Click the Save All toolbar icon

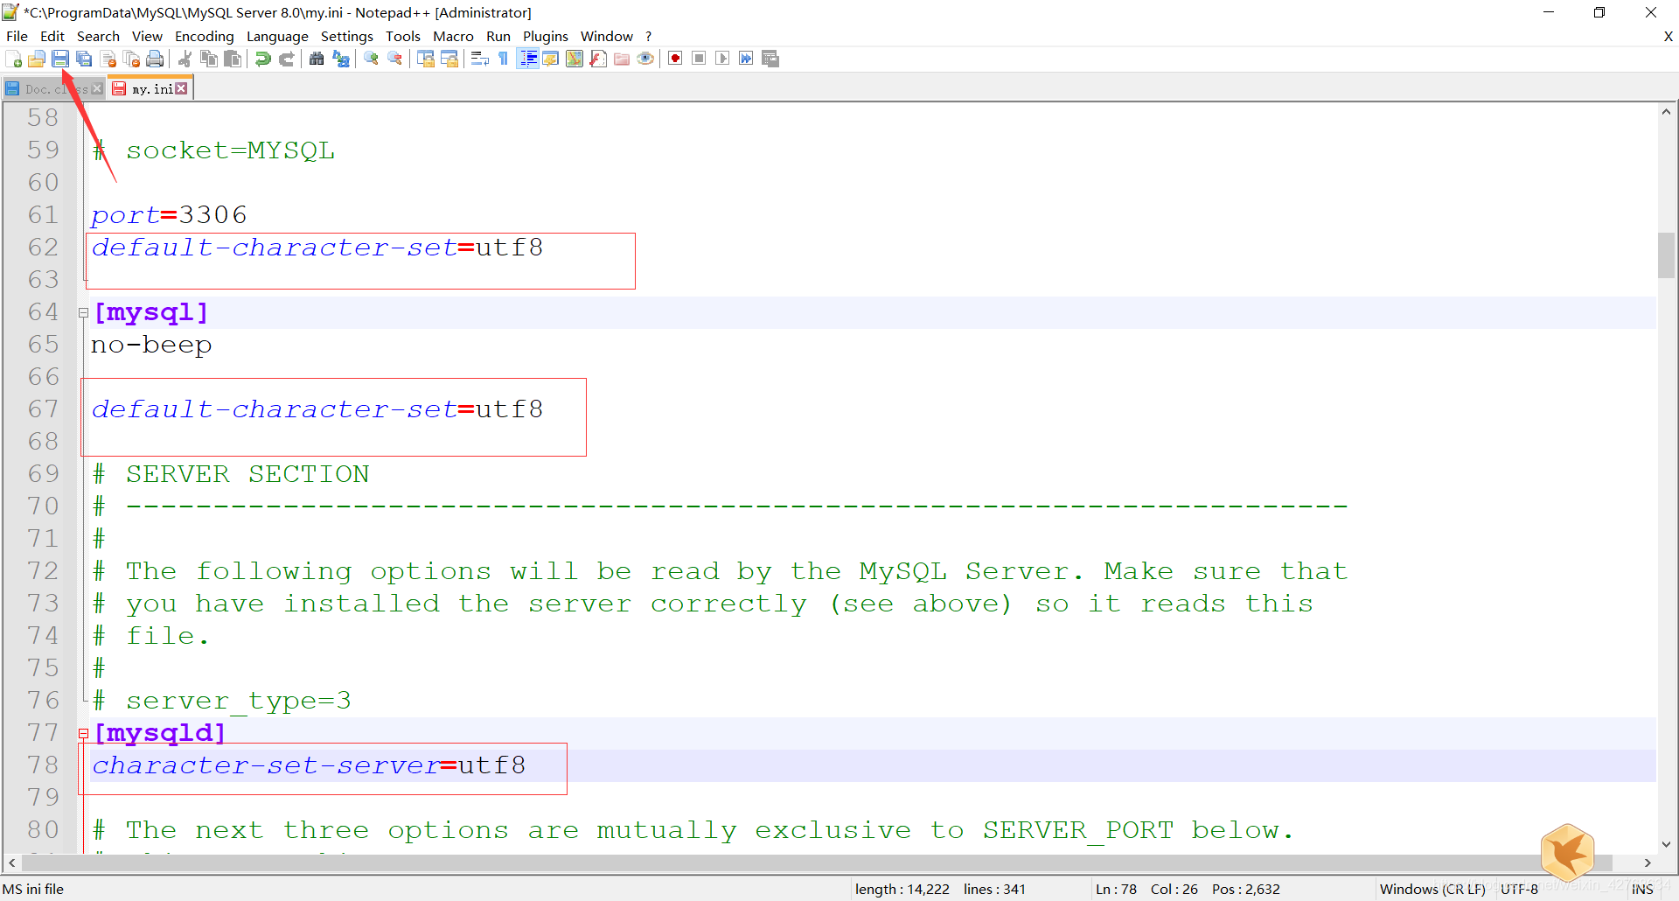pyautogui.click(x=84, y=59)
